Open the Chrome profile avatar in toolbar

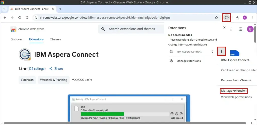pos(245,18)
